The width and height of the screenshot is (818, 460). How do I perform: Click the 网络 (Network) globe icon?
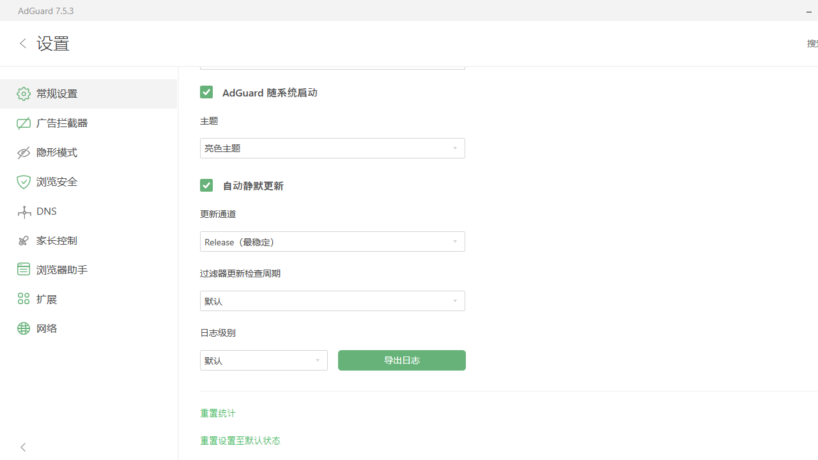(24, 328)
